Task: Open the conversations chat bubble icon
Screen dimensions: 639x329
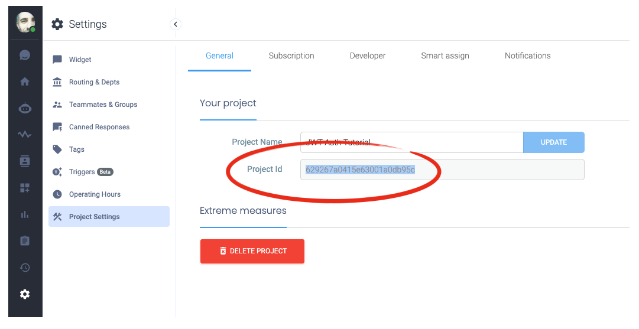Action: (x=25, y=55)
